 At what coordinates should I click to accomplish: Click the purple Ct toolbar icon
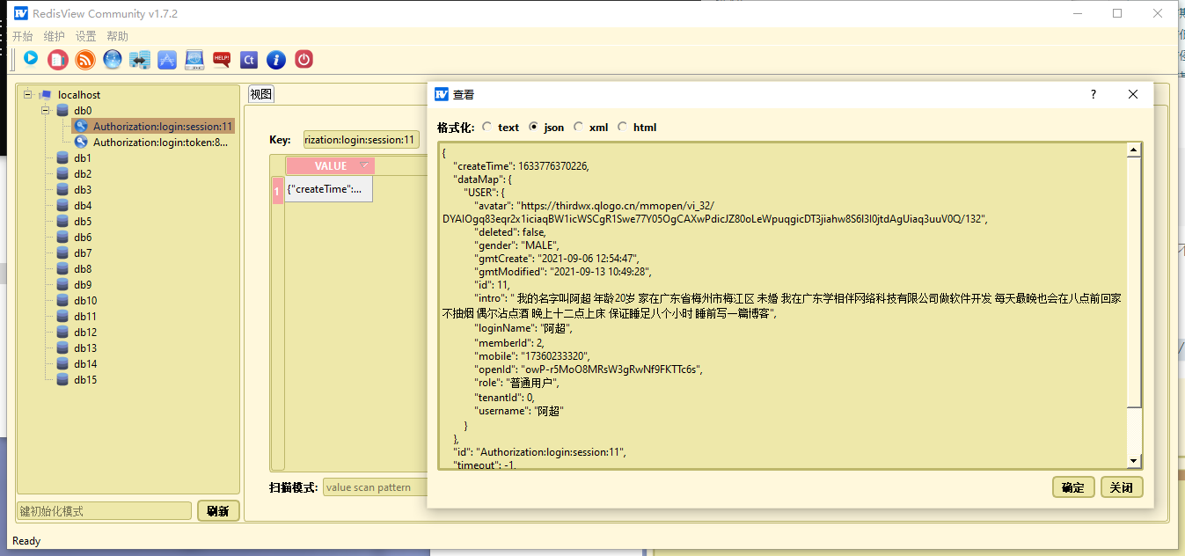tap(249, 59)
